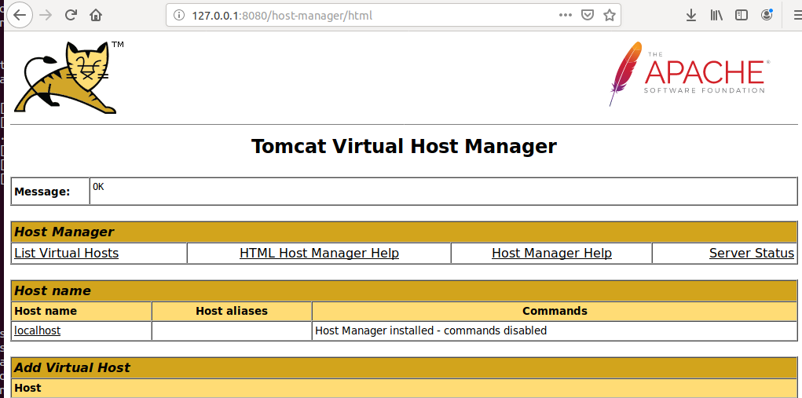The width and height of the screenshot is (802, 398).
Task: Click the greyed-out Forward arrow button
Action: [x=46, y=16]
